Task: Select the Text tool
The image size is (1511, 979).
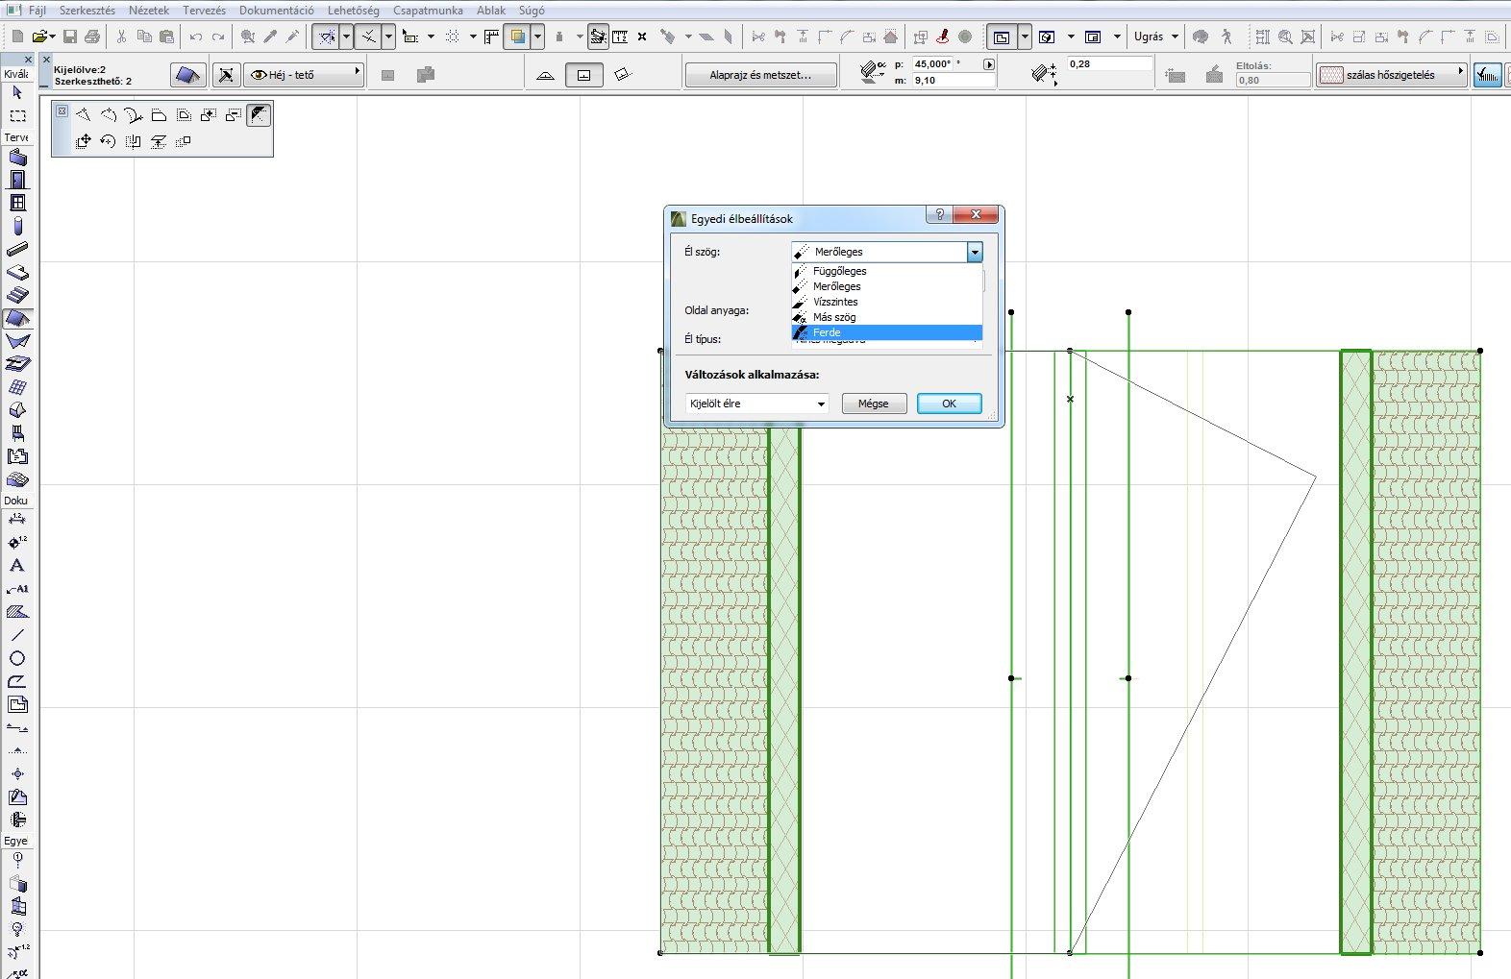Action: coord(17,566)
